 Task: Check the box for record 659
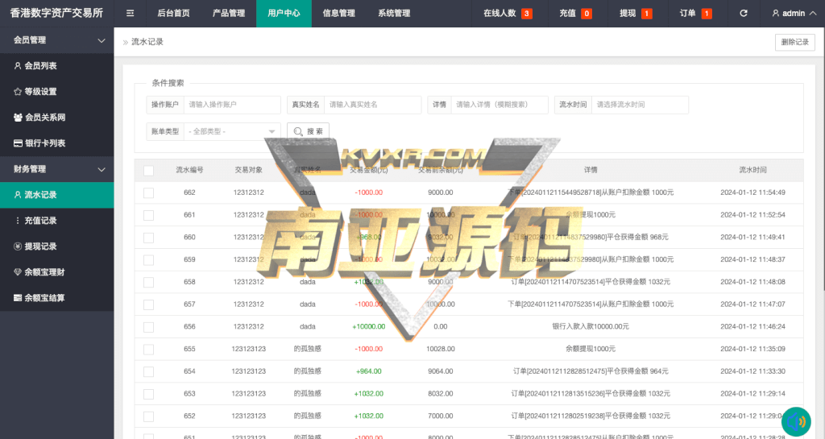[148, 259]
